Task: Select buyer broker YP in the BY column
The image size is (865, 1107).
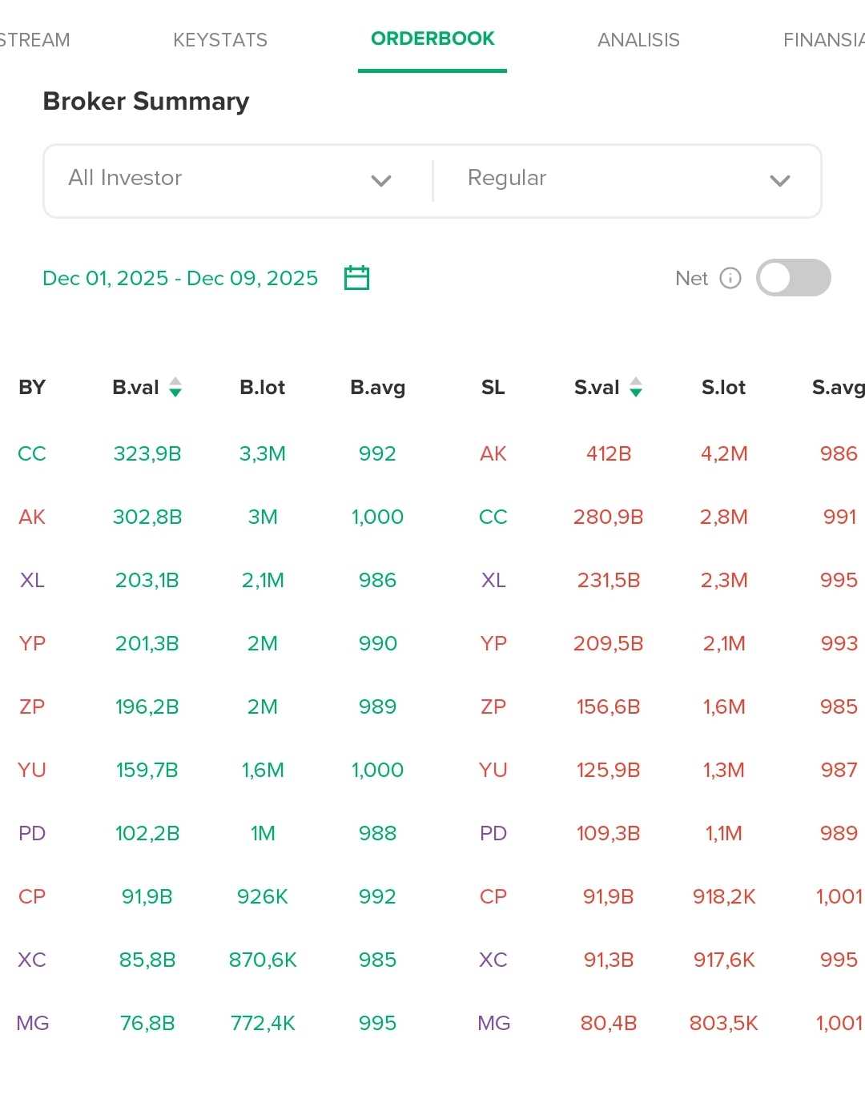Action: (x=32, y=643)
